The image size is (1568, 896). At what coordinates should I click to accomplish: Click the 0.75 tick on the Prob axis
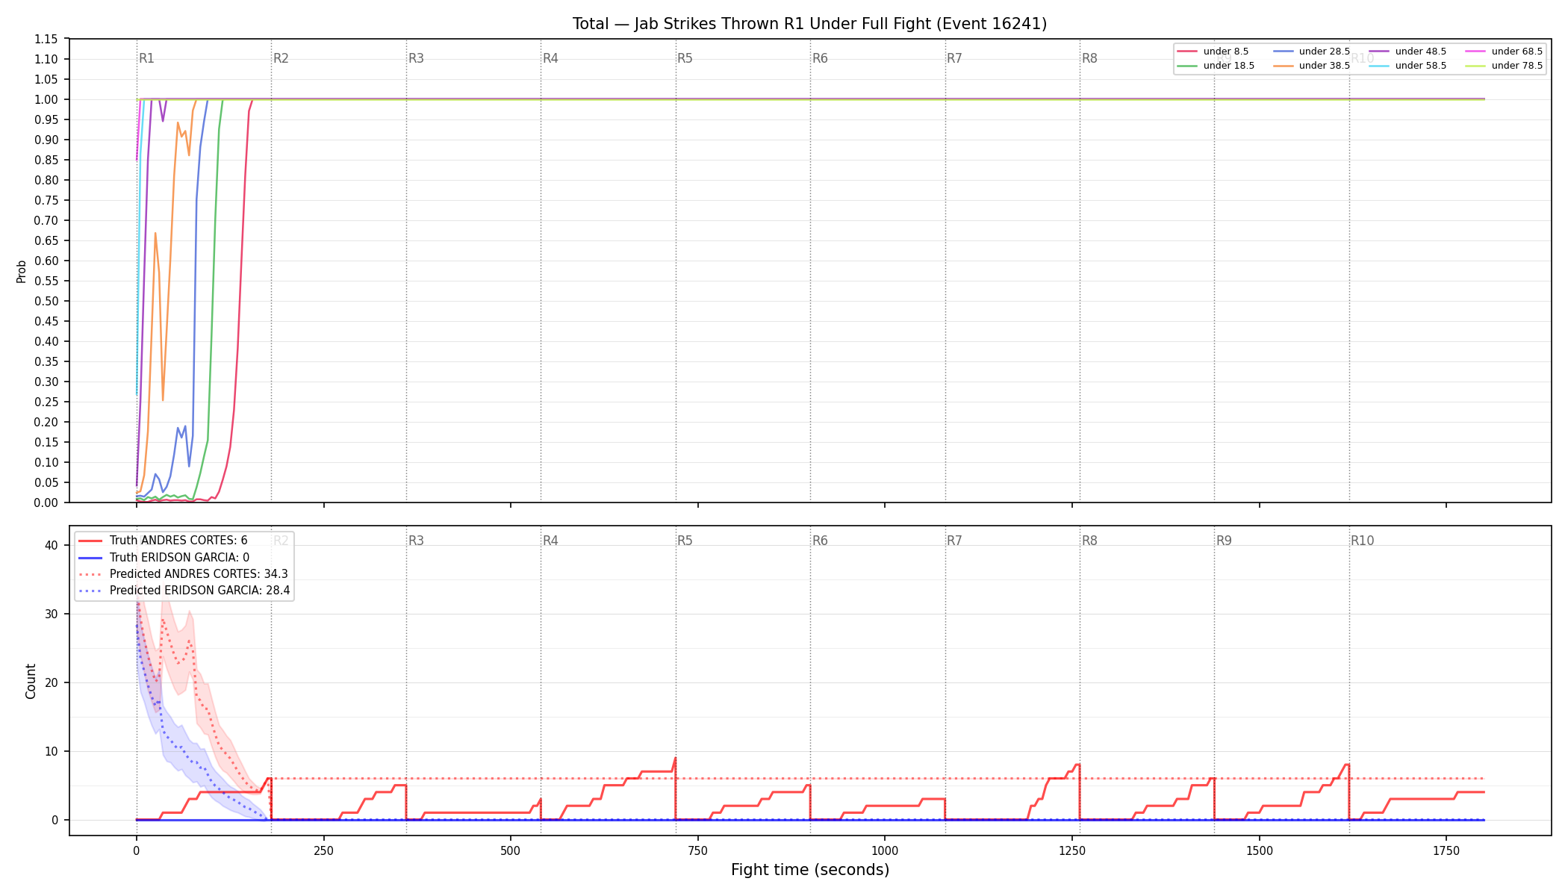[x=46, y=201]
